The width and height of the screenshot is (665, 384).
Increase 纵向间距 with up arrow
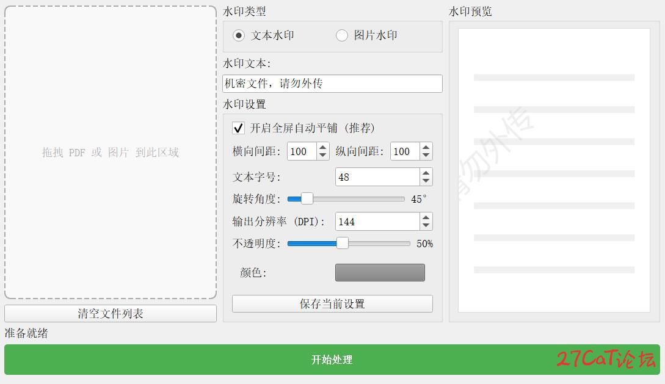click(x=426, y=147)
